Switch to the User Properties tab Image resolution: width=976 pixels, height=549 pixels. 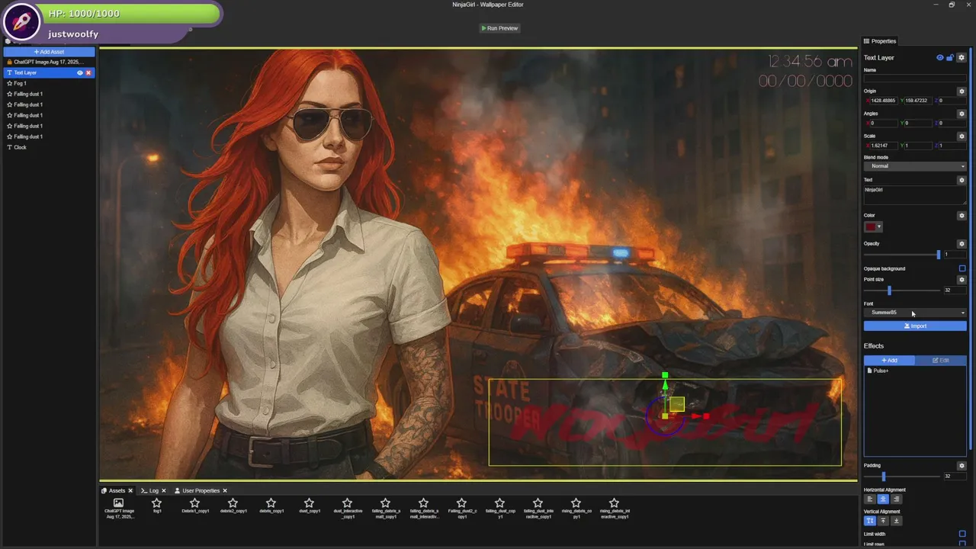[x=197, y=491]
